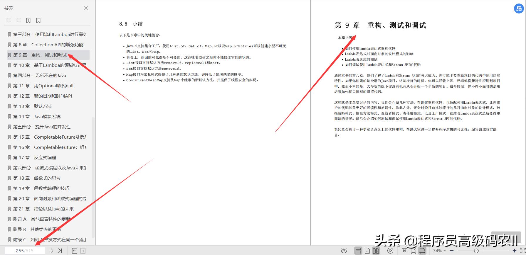Fit page to window
The image size is (526, 255).
pyautogui.click(x=414, y=251)
